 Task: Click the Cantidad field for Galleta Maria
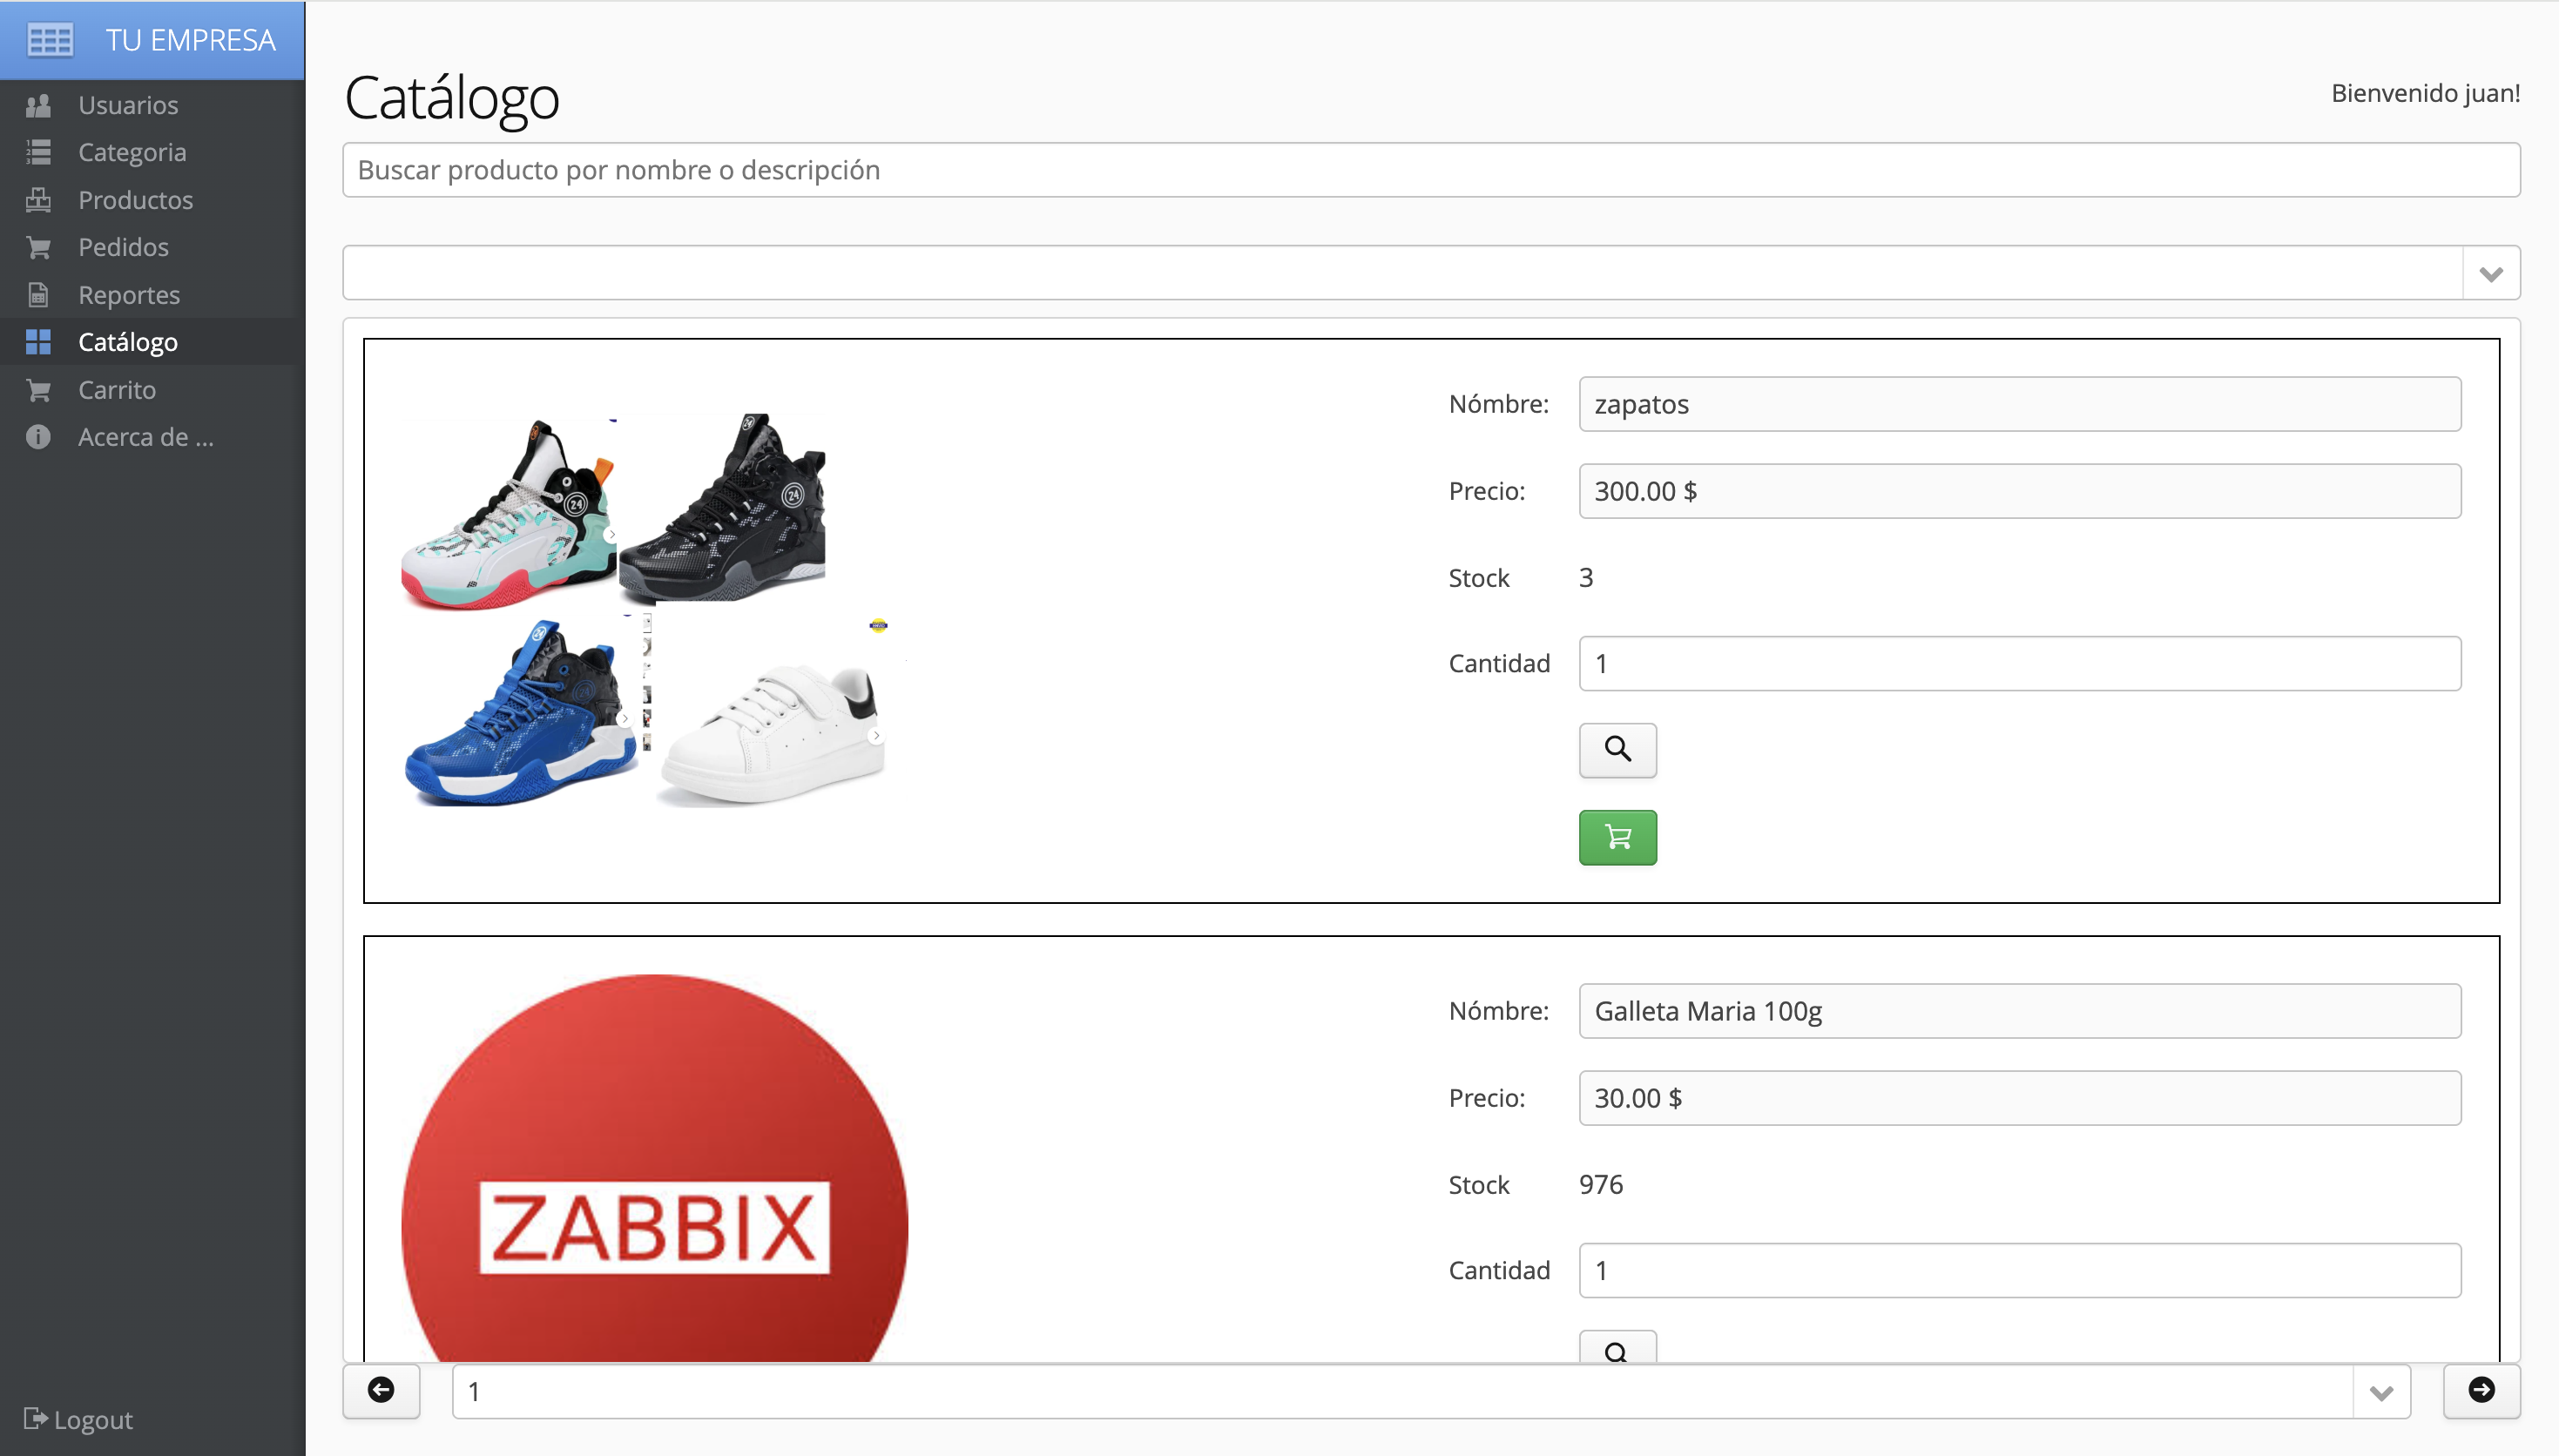[x=2020, y=1270]
